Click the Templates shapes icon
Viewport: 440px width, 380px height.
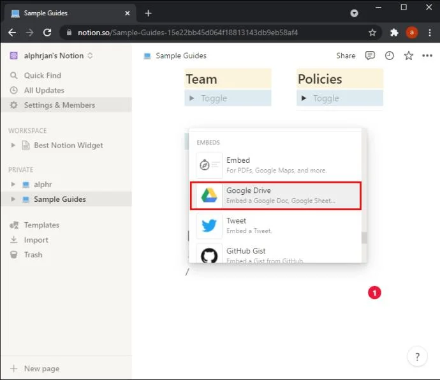tap(14, 225)
